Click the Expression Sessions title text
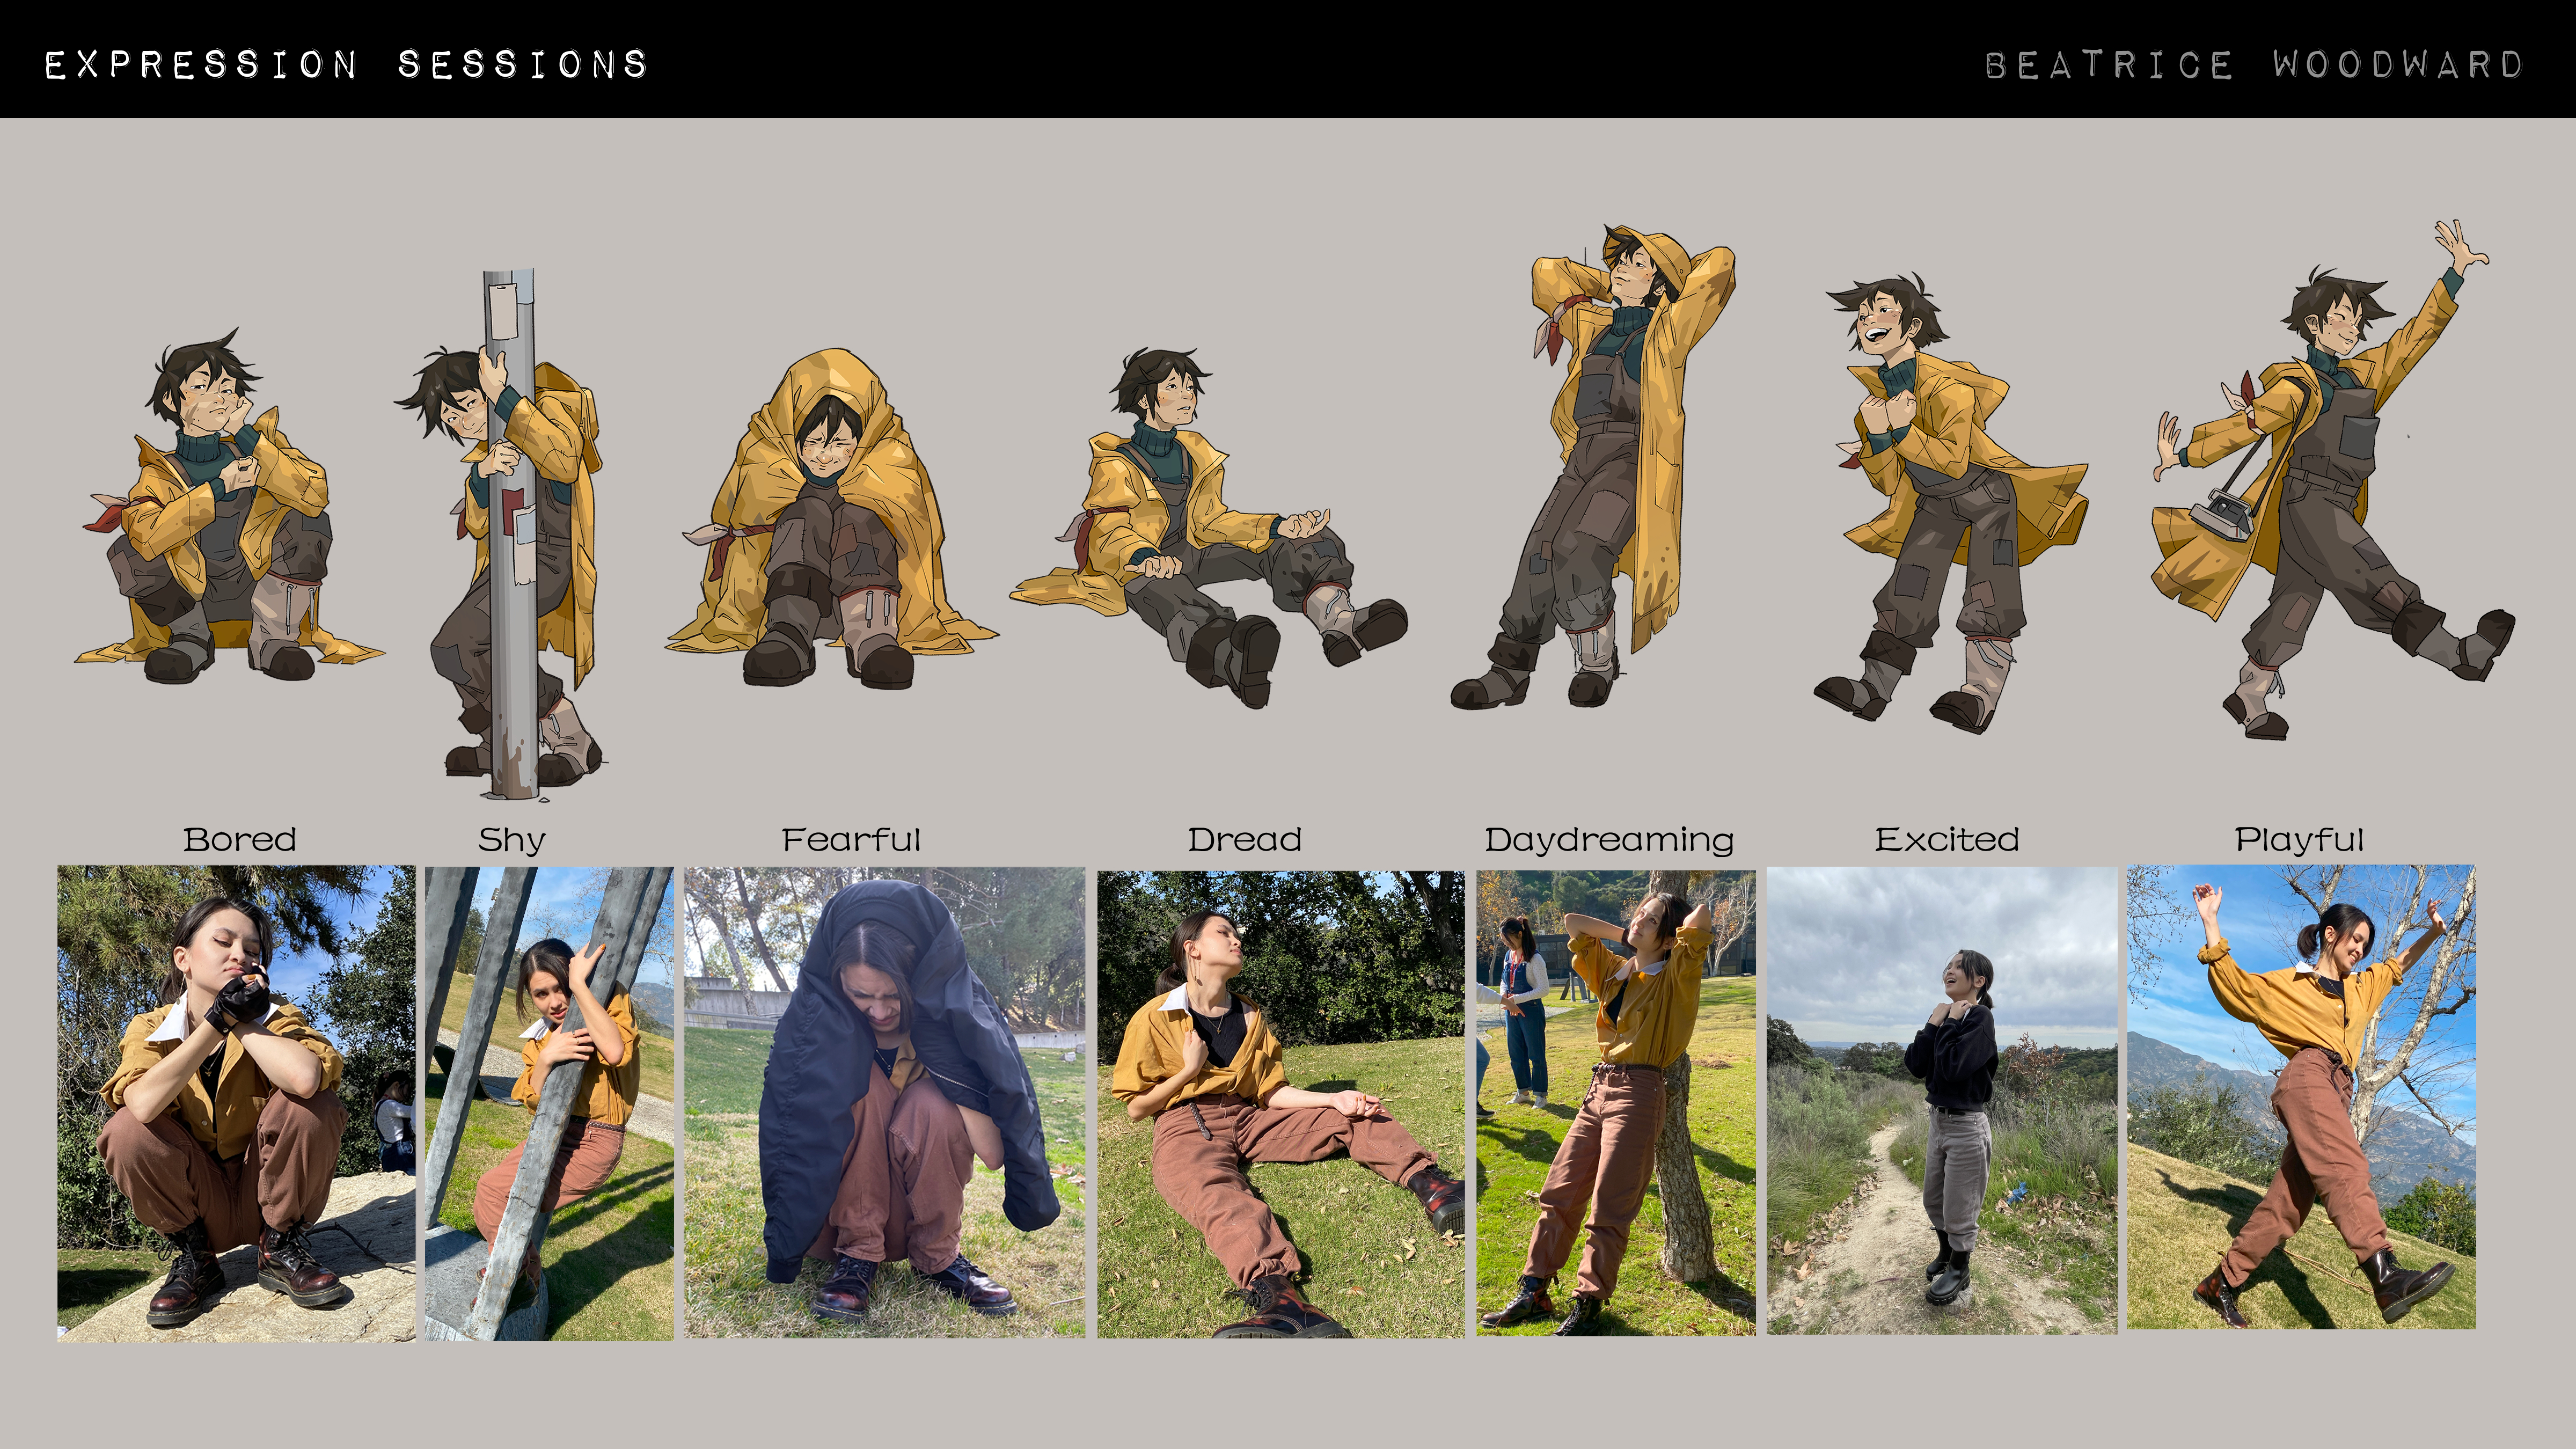The height and width of the screenshot is (1449, 2576). pos(346,65)
